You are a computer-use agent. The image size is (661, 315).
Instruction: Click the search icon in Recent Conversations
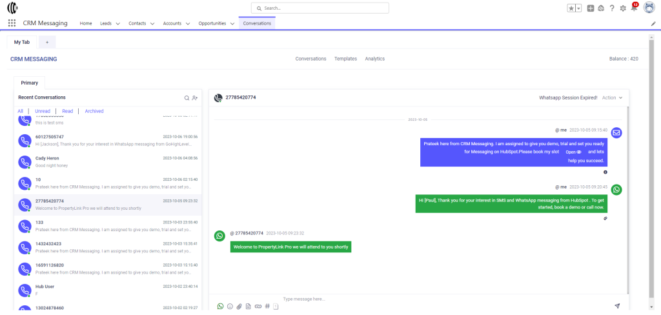click(x=187, y=98)
